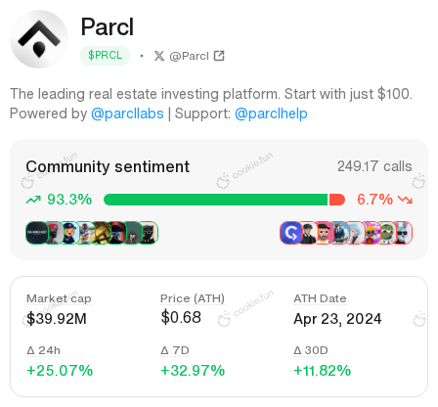
Task: Select the Pepe frog bearish avatar
Action: click(x=387, y=233)
